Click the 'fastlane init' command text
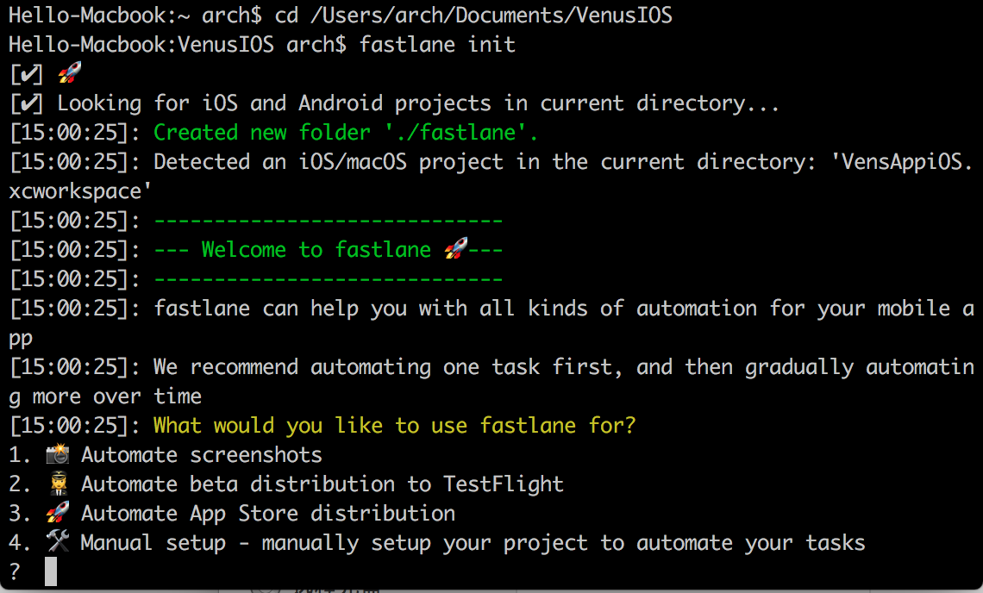The height and width of the screenshot is (593, 983). pos(437,45)
